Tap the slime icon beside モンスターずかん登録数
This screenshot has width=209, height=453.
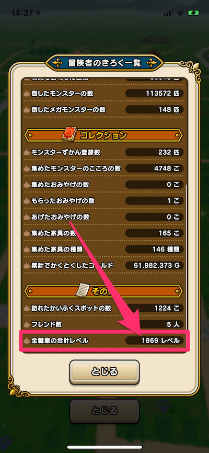pyautogui.click(x=27, y=152)
